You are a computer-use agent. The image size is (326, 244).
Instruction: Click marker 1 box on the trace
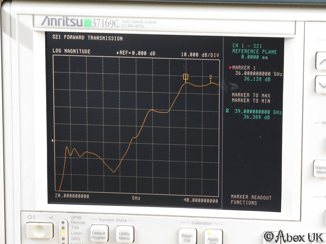(186, 77)
